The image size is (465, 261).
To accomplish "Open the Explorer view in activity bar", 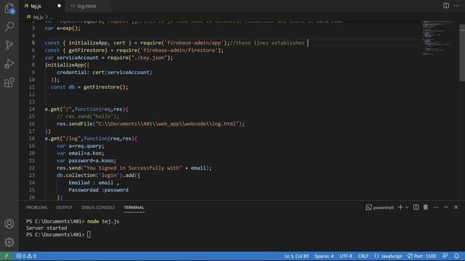I will [x=9, y=8].
